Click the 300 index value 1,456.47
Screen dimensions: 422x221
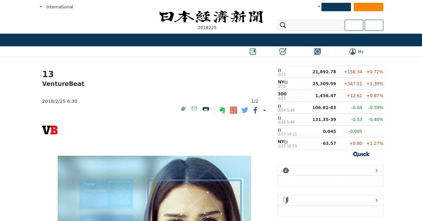[x=326, y=95]
